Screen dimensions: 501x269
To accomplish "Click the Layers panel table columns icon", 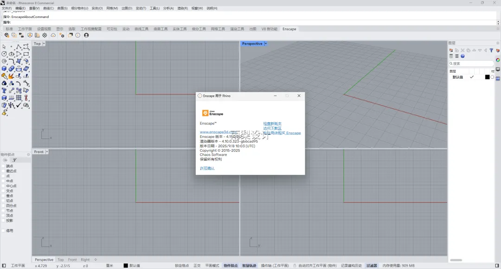I will [x=451, y=56].
